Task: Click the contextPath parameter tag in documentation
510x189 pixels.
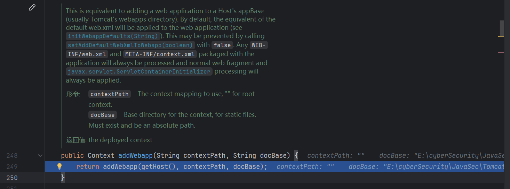Action: [109, 94]
